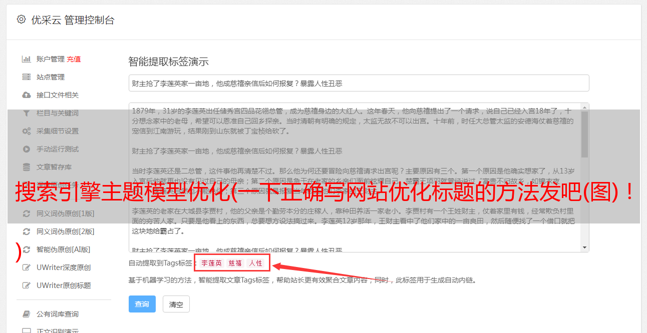Click the 人性 tag
The height and width of the screenshot is (333, 647).
tap(255, 263)
